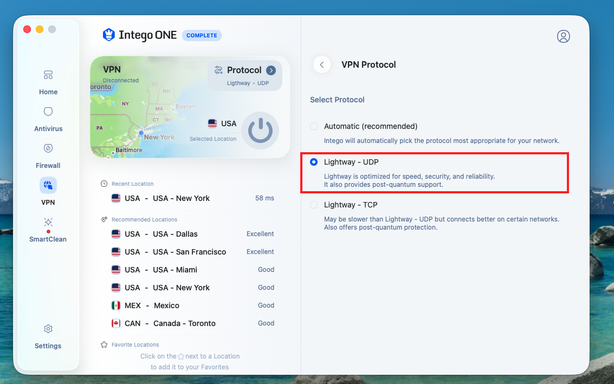Open the Home section icon in sidebar
Image resolution: width=614 pixels, height=384 pixels.
click(x=48, y=75)
